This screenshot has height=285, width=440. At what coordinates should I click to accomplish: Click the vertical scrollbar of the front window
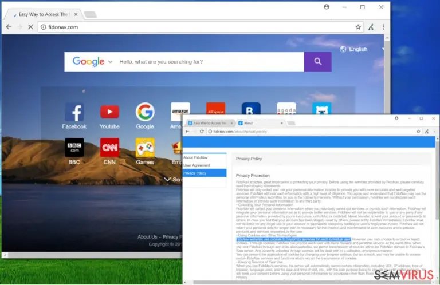437,179
